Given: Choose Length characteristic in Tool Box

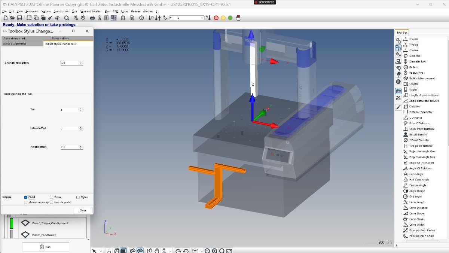Looking at the screenshot, I should [413, 84].
